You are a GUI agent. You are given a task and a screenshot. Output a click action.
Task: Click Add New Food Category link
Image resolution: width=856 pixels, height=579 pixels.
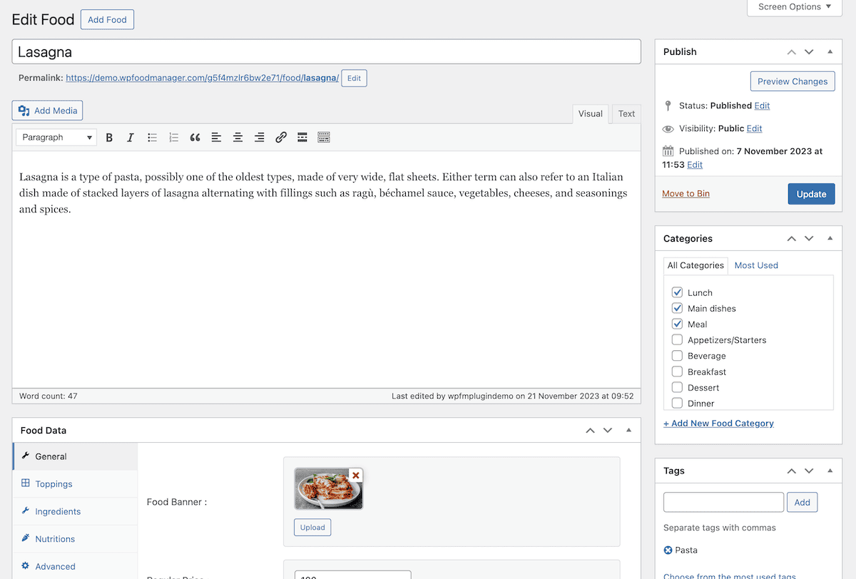click(x=718, y=424)
